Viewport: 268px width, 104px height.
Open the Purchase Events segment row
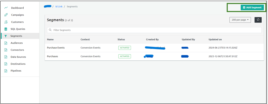tap(154, 48)
